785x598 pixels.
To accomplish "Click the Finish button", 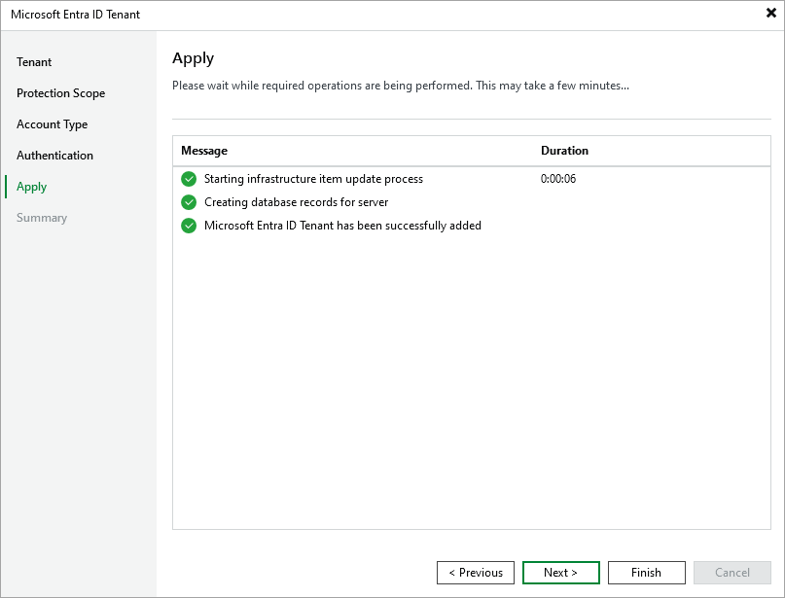I will (x=646, y=573).
